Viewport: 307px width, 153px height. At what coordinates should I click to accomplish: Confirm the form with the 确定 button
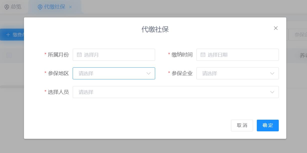(x=268, y=125)
